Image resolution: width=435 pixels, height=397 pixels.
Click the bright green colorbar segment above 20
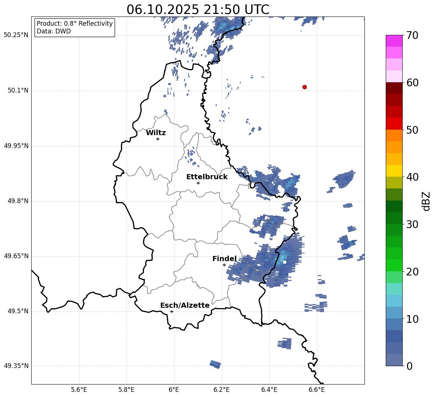394,265
